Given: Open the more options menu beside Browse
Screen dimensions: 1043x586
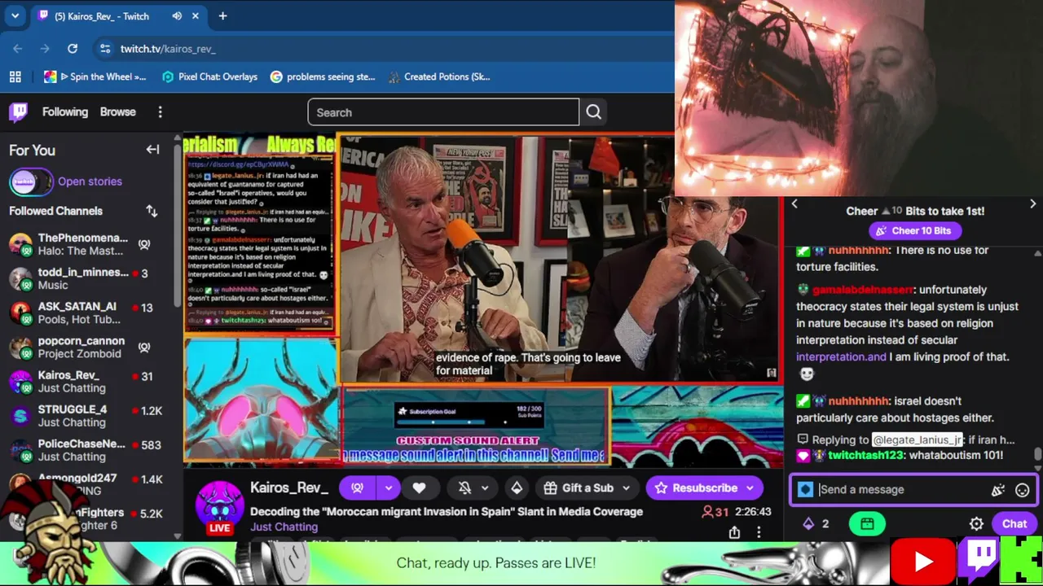Looking at the screenshot, I should [x=160, y=112].
